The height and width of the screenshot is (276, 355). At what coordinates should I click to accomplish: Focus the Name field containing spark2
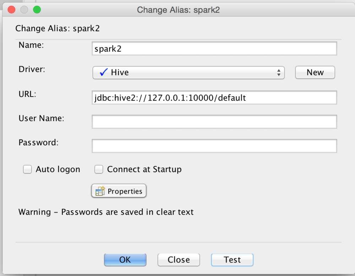(x=214, y=49)
